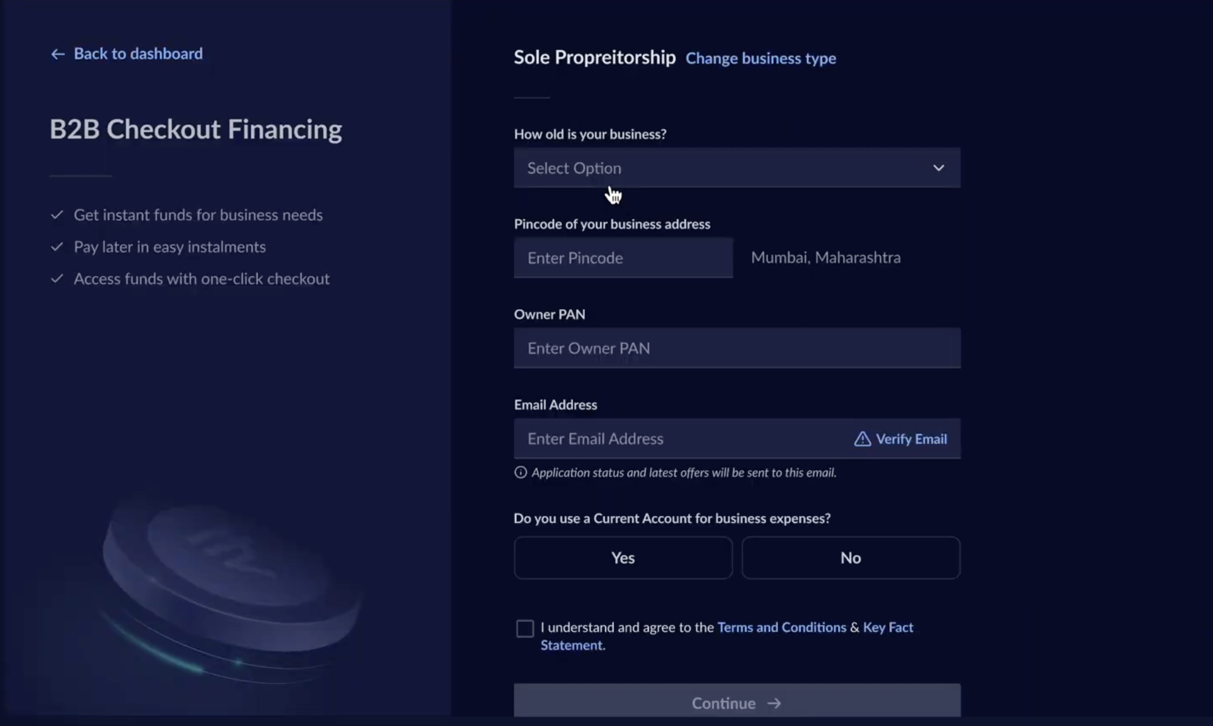Click the arrow icon on the Continue button
Viewport: 1213px width, 726px height.
pos(774,703)
